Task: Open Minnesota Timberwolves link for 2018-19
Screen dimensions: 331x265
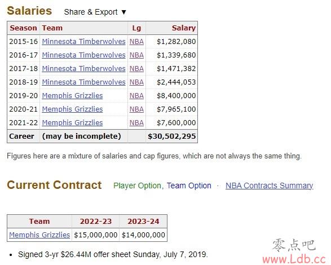Action: click(x=83, y=82)
